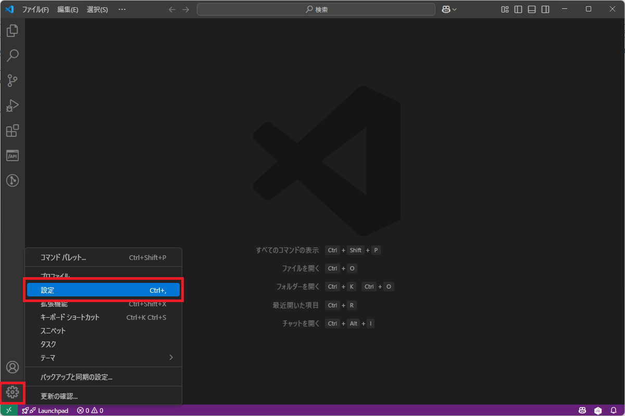Expand the overflow menu with three dots

(122, 9)
